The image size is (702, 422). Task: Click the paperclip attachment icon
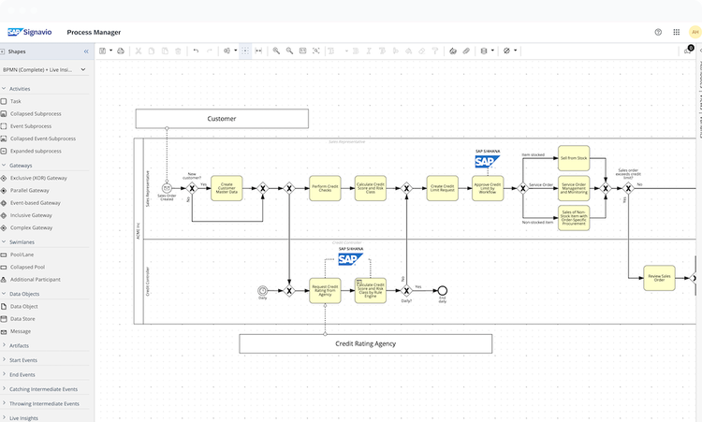[466, 51]
